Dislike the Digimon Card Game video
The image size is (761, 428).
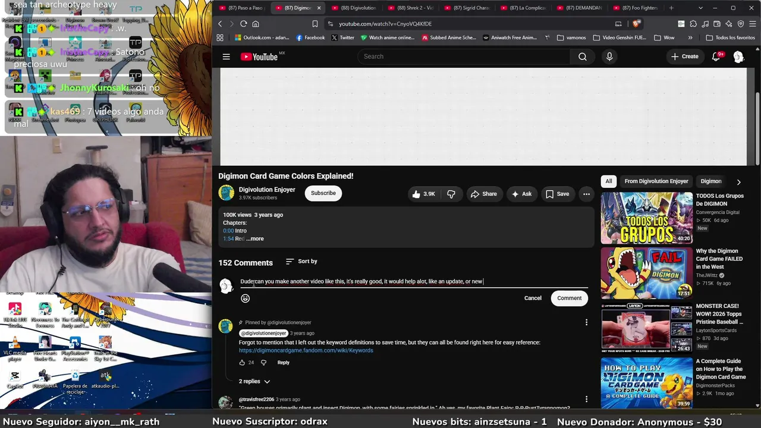451,194
